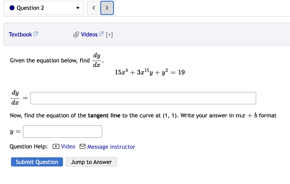Click the right chevron navigation arrow

tap(107, 8)
